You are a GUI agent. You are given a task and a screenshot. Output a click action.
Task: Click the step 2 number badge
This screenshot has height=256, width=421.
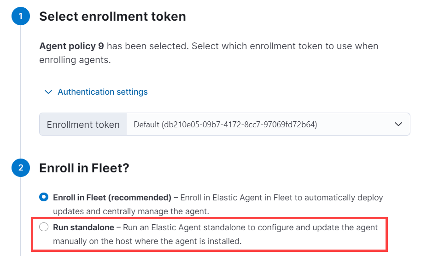pyautogui.click(x=21, y=168)
